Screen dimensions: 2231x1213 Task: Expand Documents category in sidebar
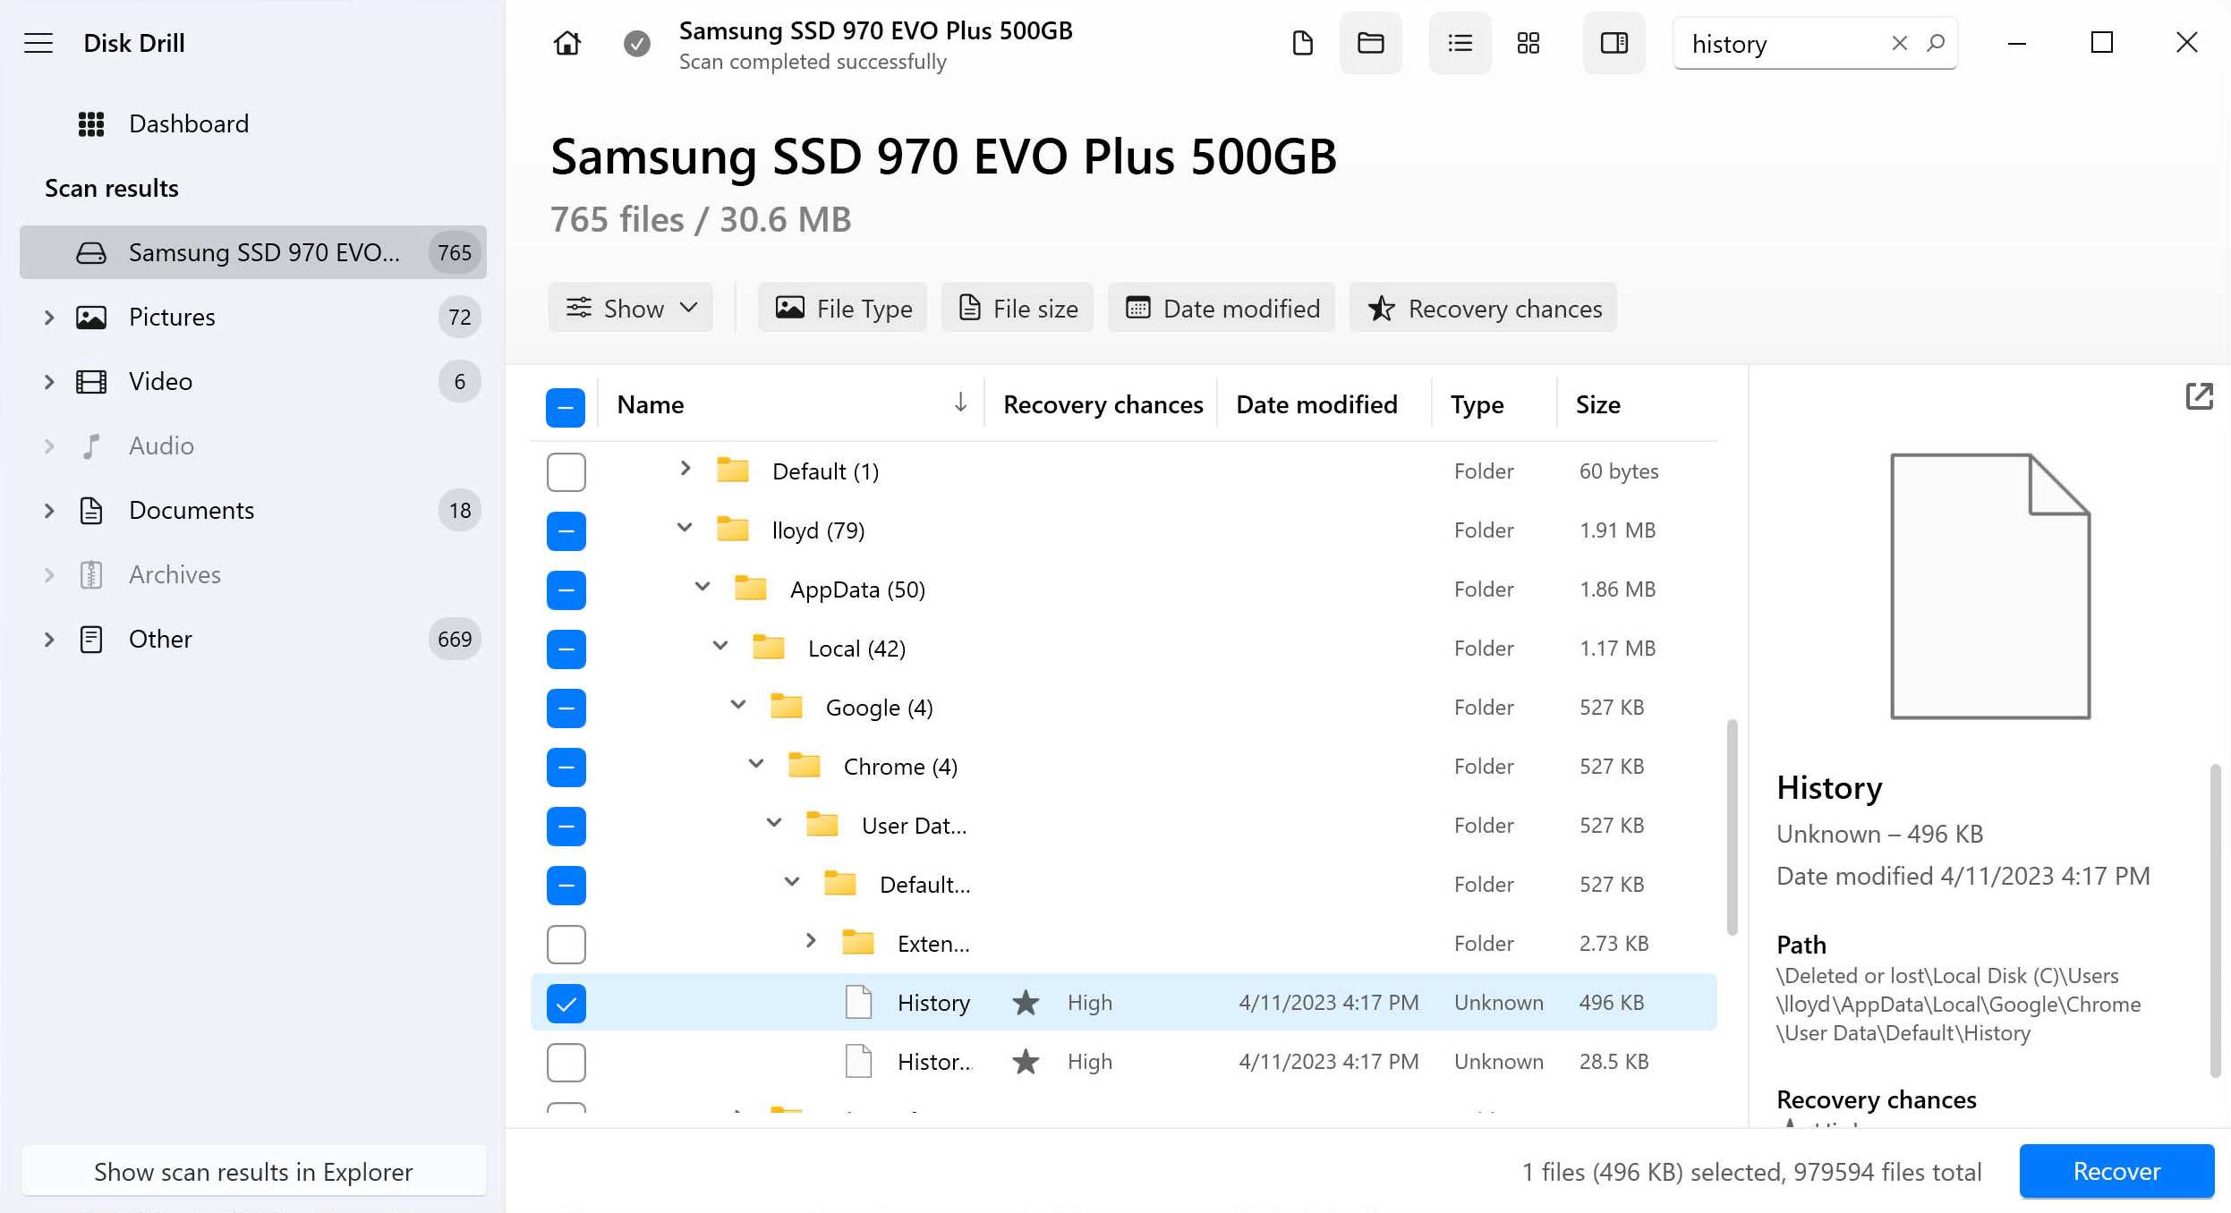(x=49, y=511)
